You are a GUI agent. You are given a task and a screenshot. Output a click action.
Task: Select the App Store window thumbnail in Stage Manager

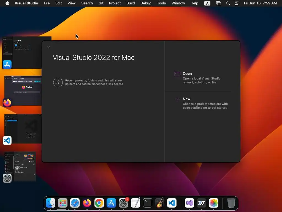pyautogui.click(x=27, y=52)
